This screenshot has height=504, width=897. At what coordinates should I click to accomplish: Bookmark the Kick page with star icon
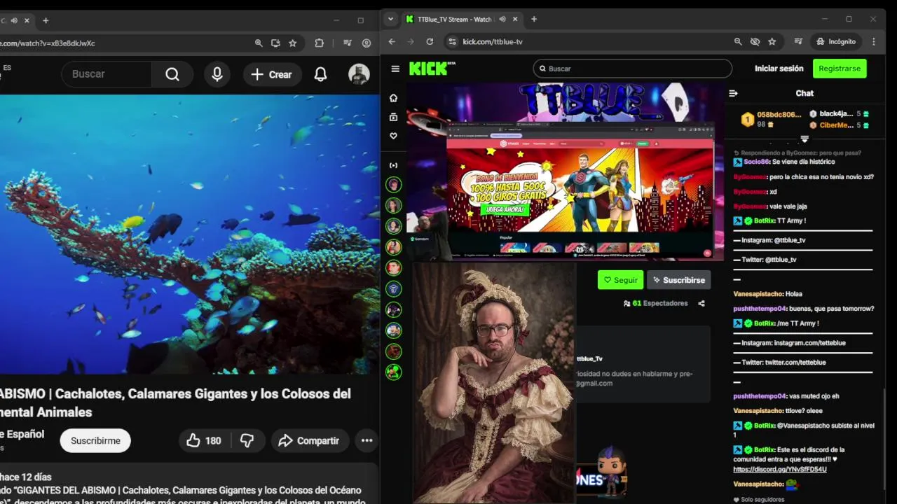[x=772, y=42]
